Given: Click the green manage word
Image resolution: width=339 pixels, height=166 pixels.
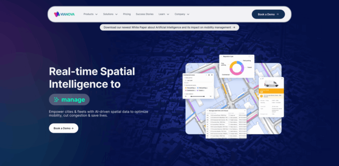Looking at the screenshot, I should tap(73, 100).
